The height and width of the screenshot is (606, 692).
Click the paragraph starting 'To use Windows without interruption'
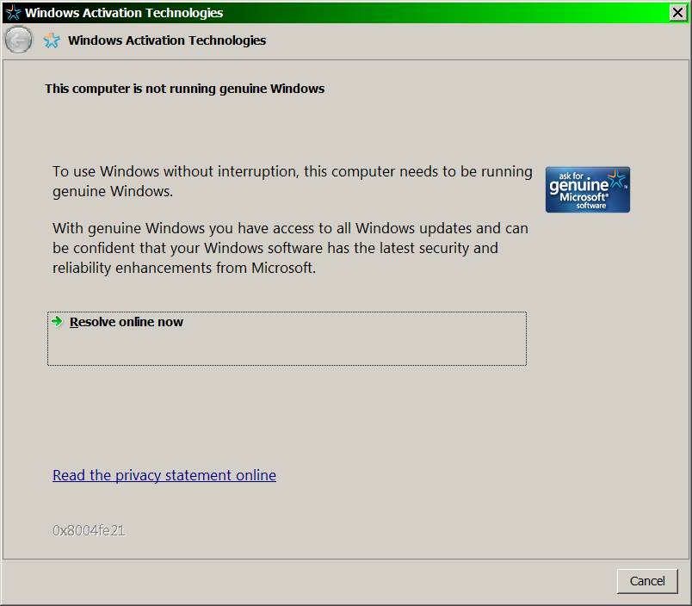[x=292, y=181]
